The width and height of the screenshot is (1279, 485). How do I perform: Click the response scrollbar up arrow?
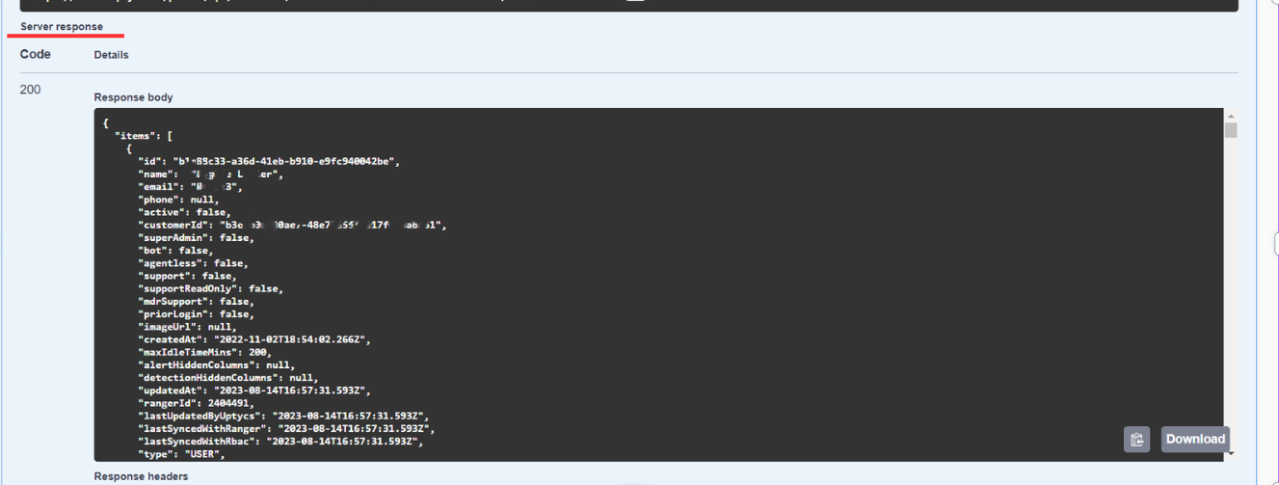point(1231,116)
